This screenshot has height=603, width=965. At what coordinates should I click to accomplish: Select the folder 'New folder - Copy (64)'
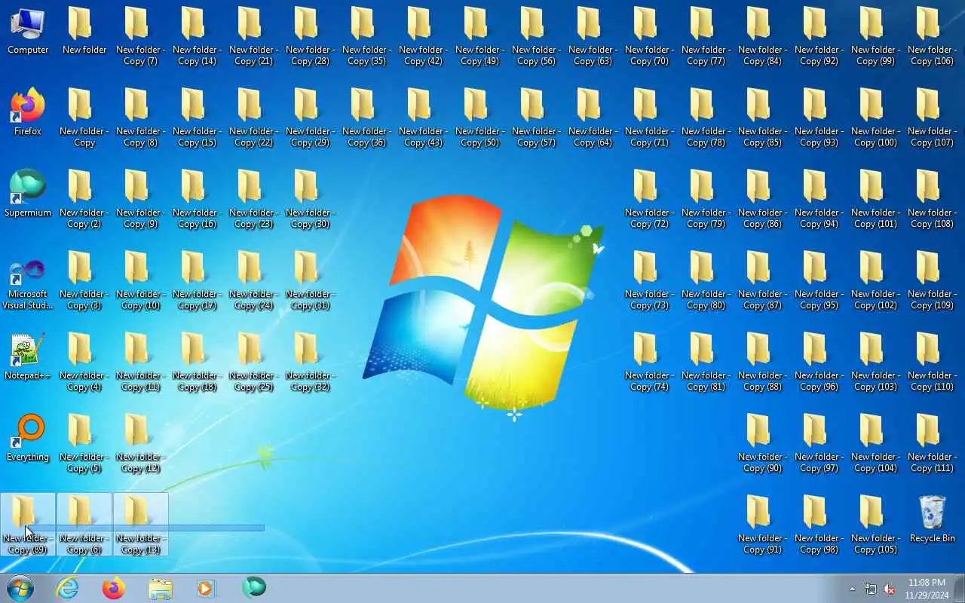tap(593, 118)
